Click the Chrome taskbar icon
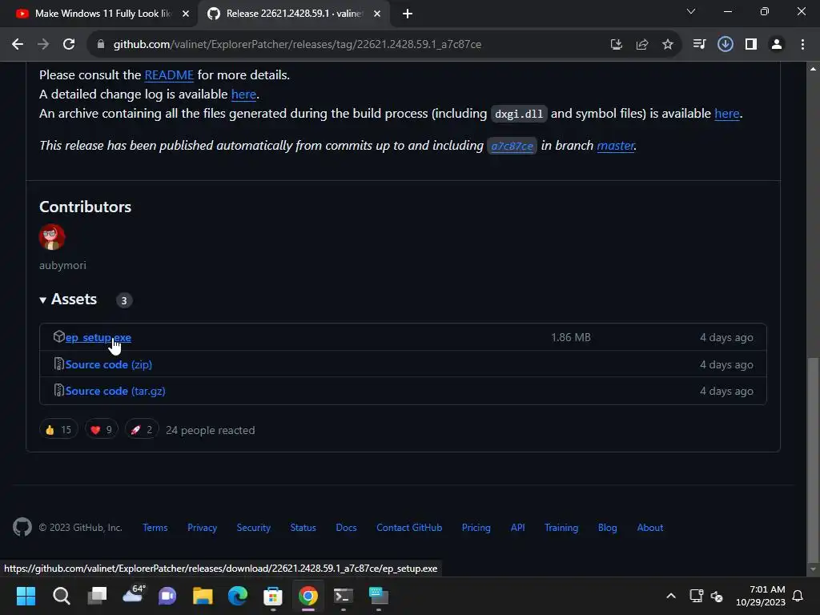Image resolution: width=820 pixels, height=615 pixels. tap(308, 596)
